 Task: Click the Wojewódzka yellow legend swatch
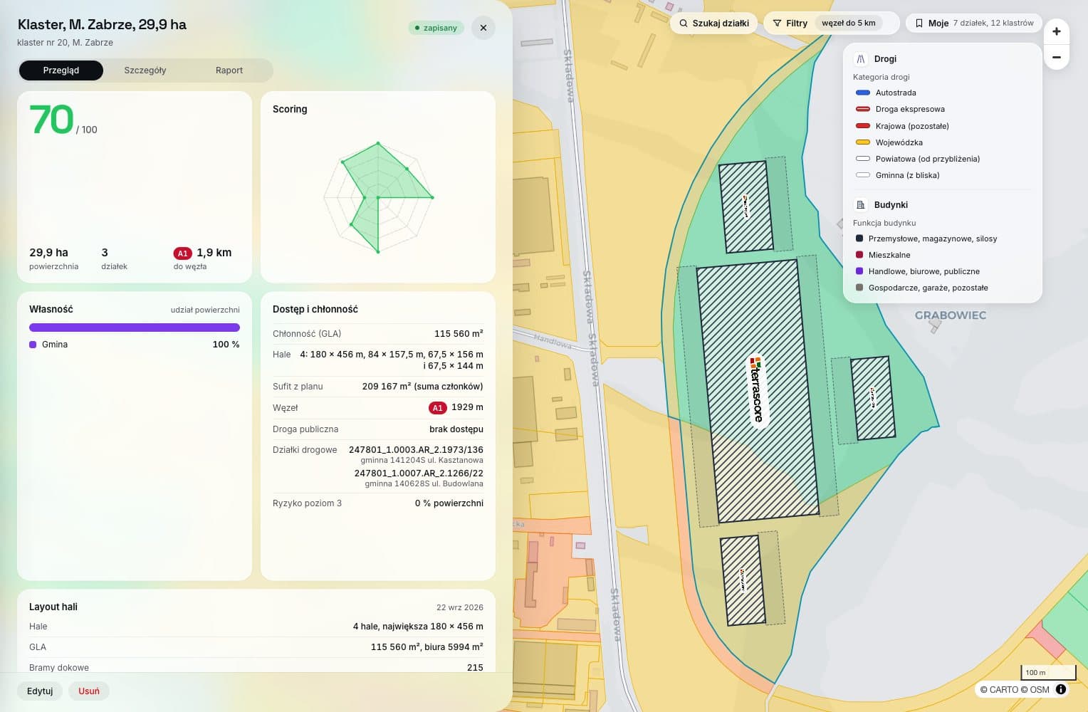(863, 142)
